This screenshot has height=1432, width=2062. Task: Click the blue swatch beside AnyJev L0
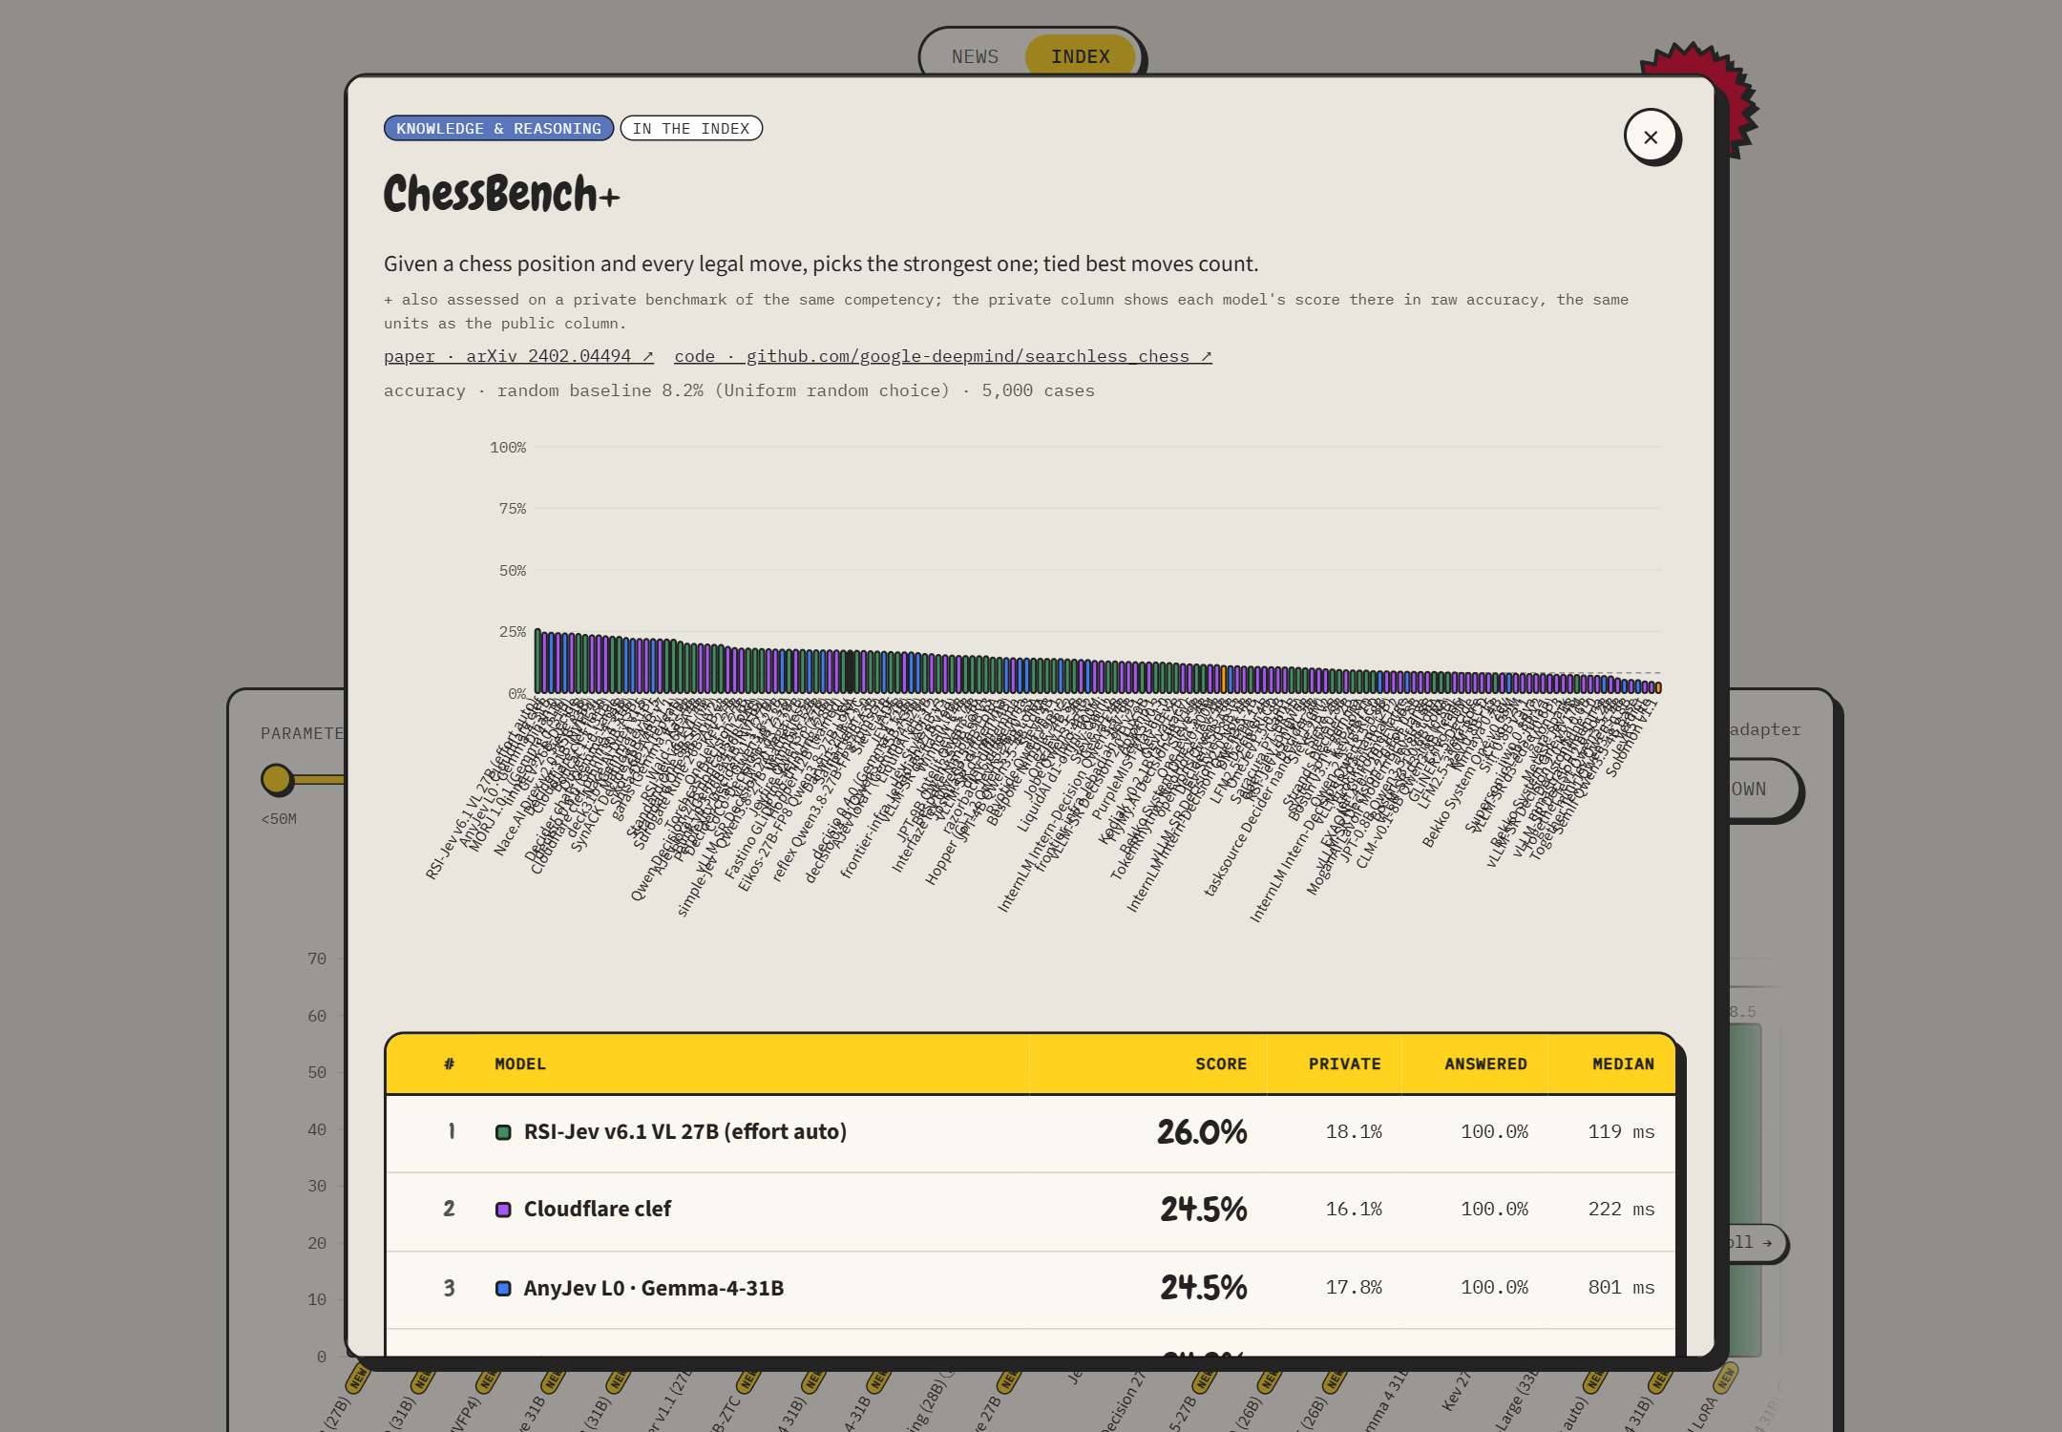pyautogui.click(x=503, y=1288)
